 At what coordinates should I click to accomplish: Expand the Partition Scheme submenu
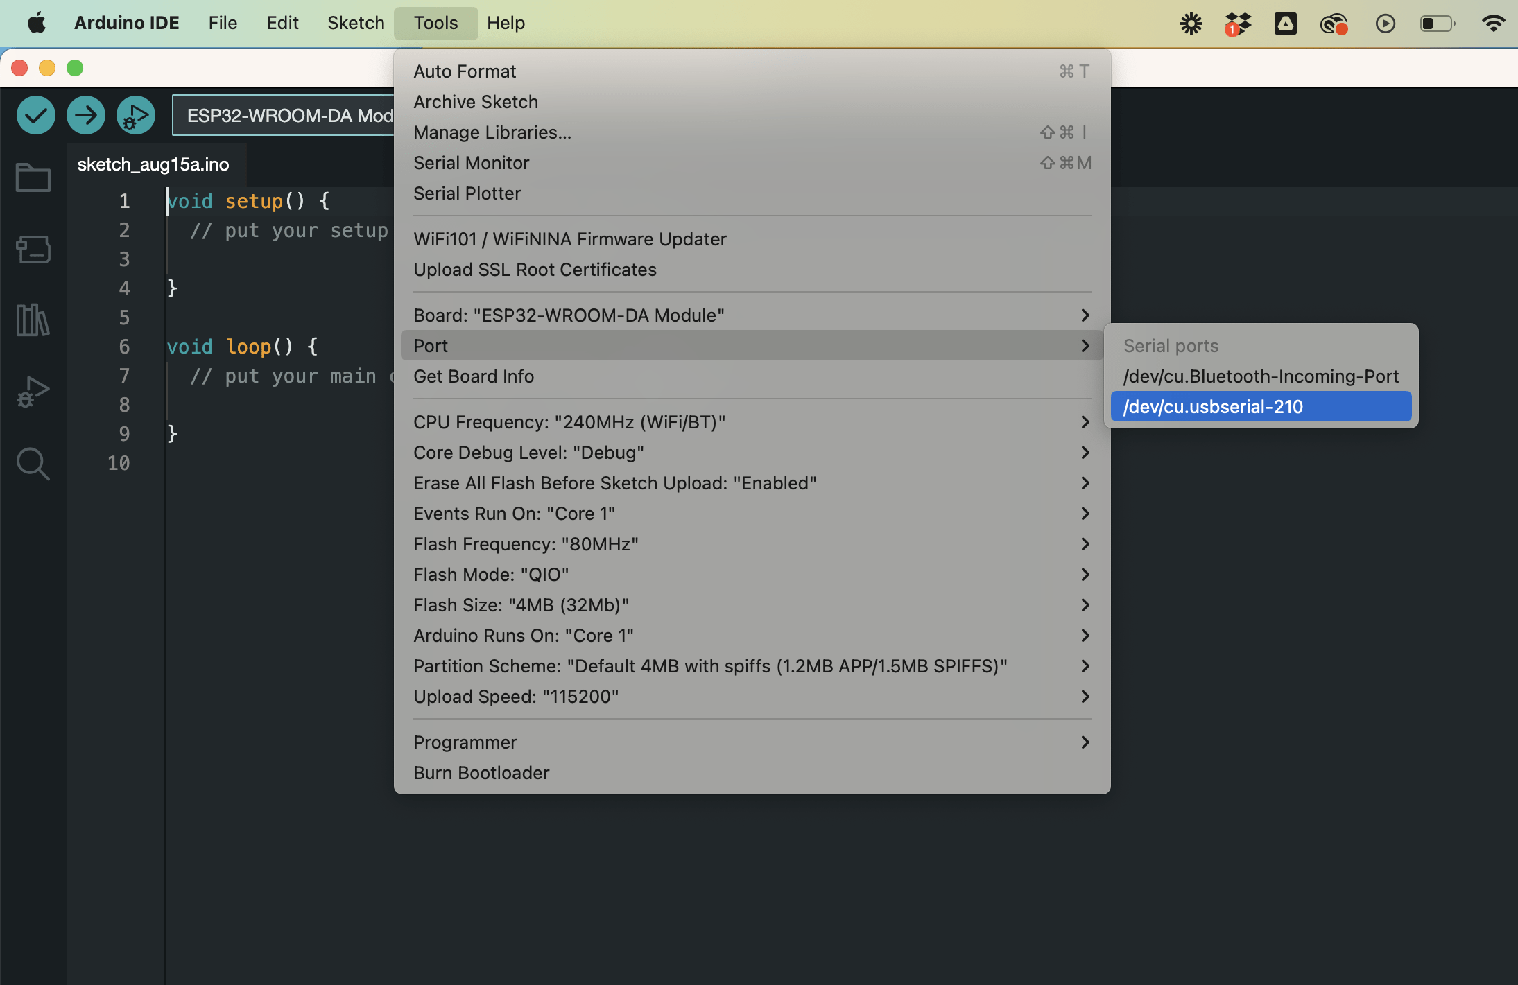[752, 666]
